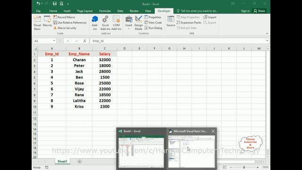Click the Emp_Name header cell
The height and width of the screenshot is (170, 302).
pyautogui.click(x=79, y=54)
